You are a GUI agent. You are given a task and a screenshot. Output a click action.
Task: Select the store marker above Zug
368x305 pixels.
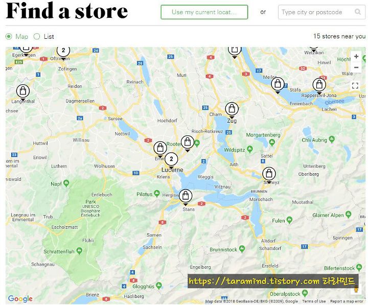[x=232, y=109]
